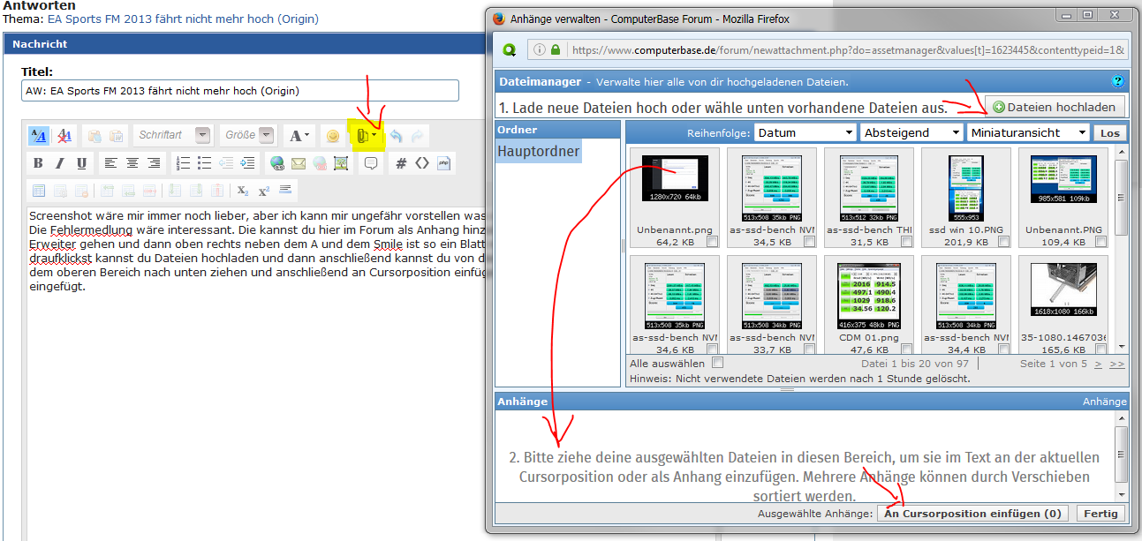This screenshot has height=541, width=1142.
Task: Check the box for as-ssd-bench THI 31,5 KB
Action: click(906, 242)
